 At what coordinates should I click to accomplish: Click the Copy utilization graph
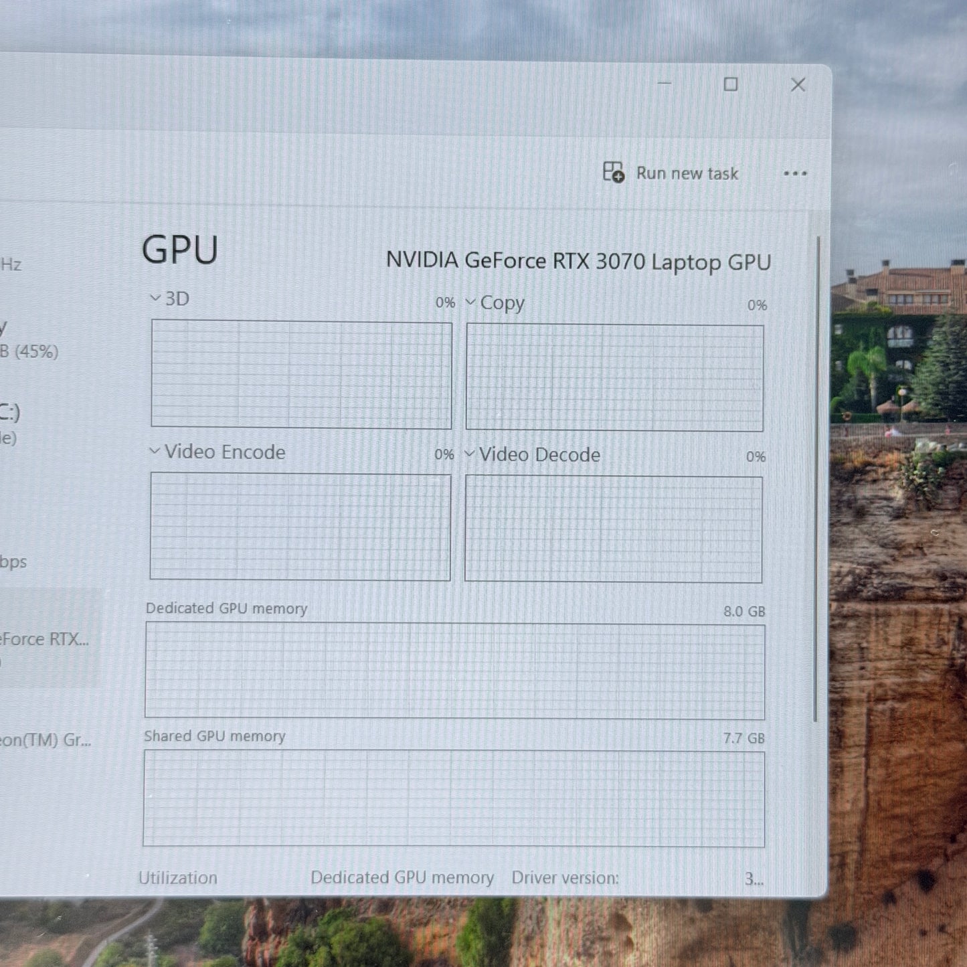(614, 378)
